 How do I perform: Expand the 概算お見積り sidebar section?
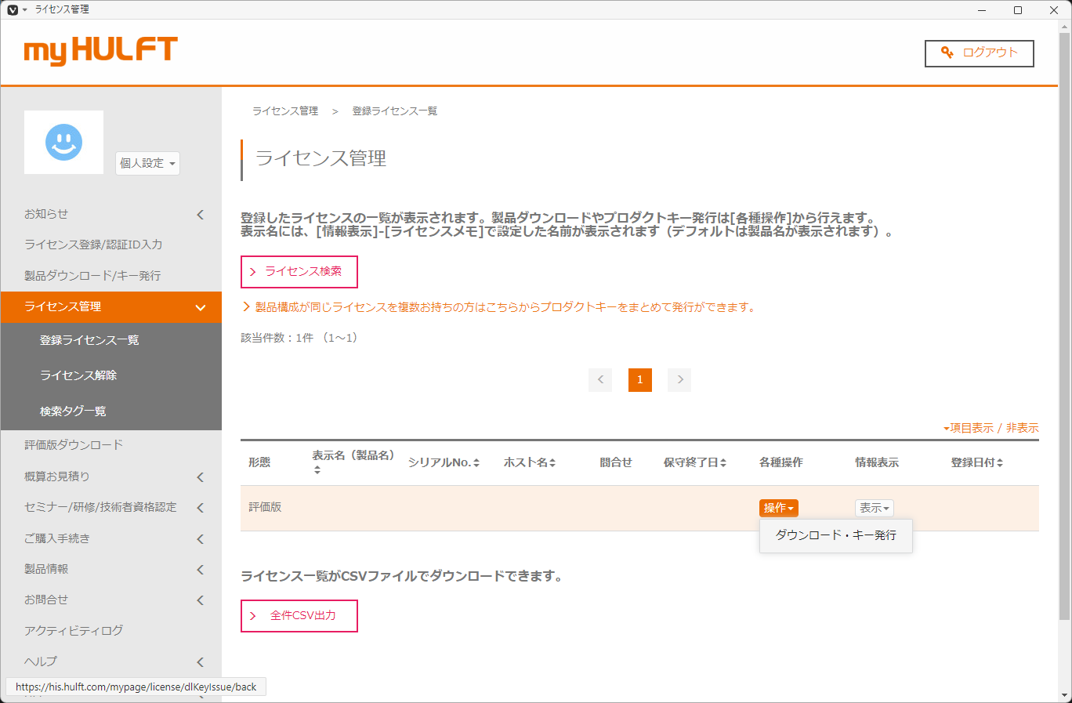[111, 477]
